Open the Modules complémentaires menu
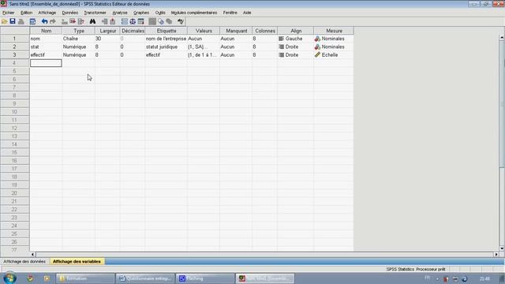 [194, 13]
